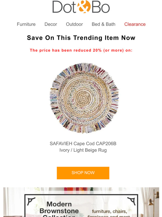The image size is (162, 217).
Task: Open the Modern Brownstone Collection banner heading
Action: (59, 209)
